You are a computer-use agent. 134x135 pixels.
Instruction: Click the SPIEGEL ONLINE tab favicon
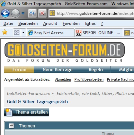79,33
